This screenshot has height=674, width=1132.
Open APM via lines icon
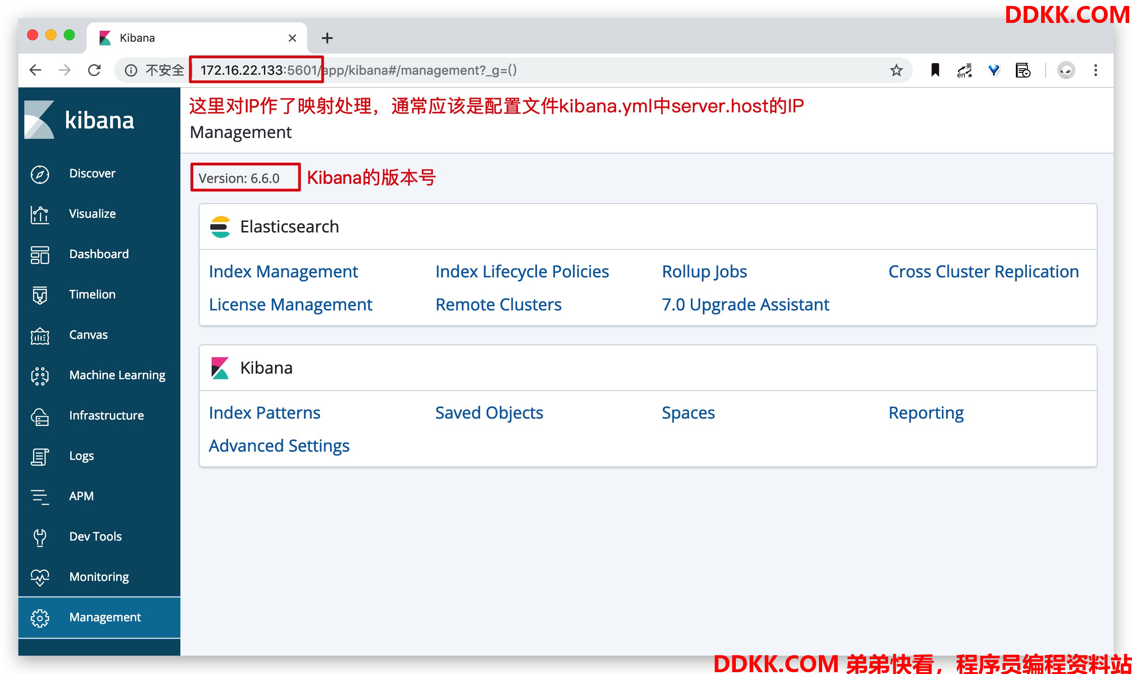click(40, 497)
